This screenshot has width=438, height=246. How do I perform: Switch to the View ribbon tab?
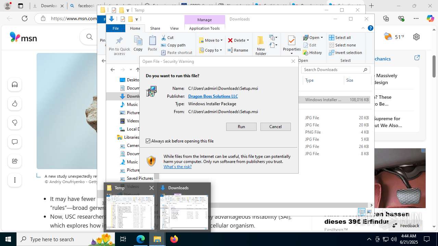tap(174, 28)
